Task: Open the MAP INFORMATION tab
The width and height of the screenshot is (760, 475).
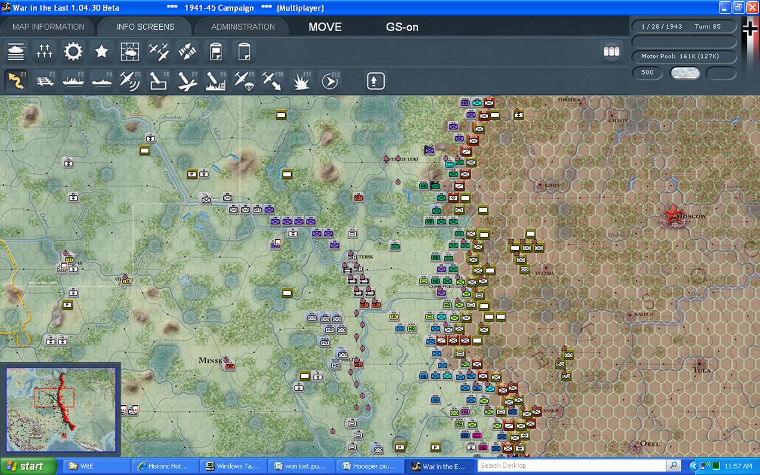Action: pos(48,27)
